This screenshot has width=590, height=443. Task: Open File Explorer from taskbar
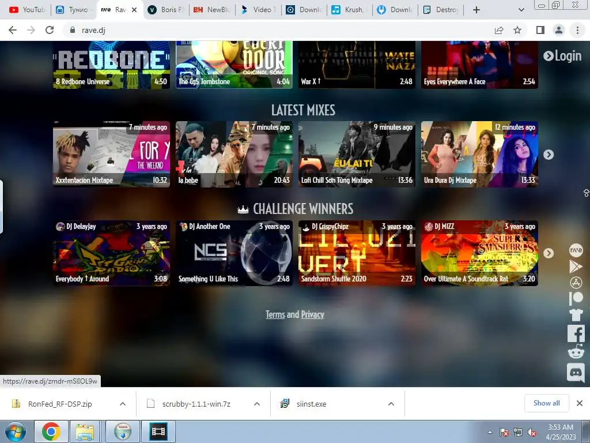pos(85,431)
